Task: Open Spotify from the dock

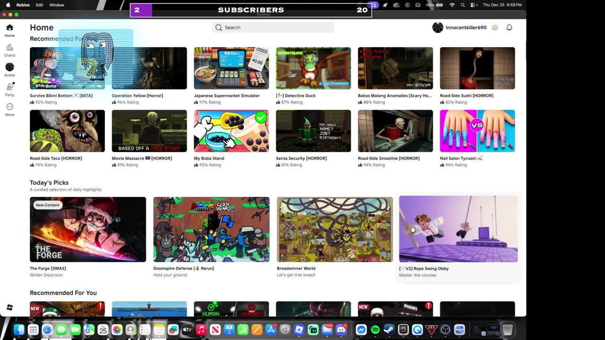Action: [375, 330]
